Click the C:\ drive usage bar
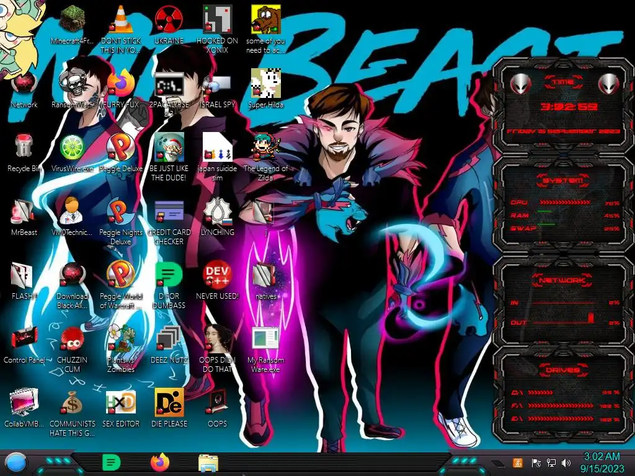 (x=540, y=392)
